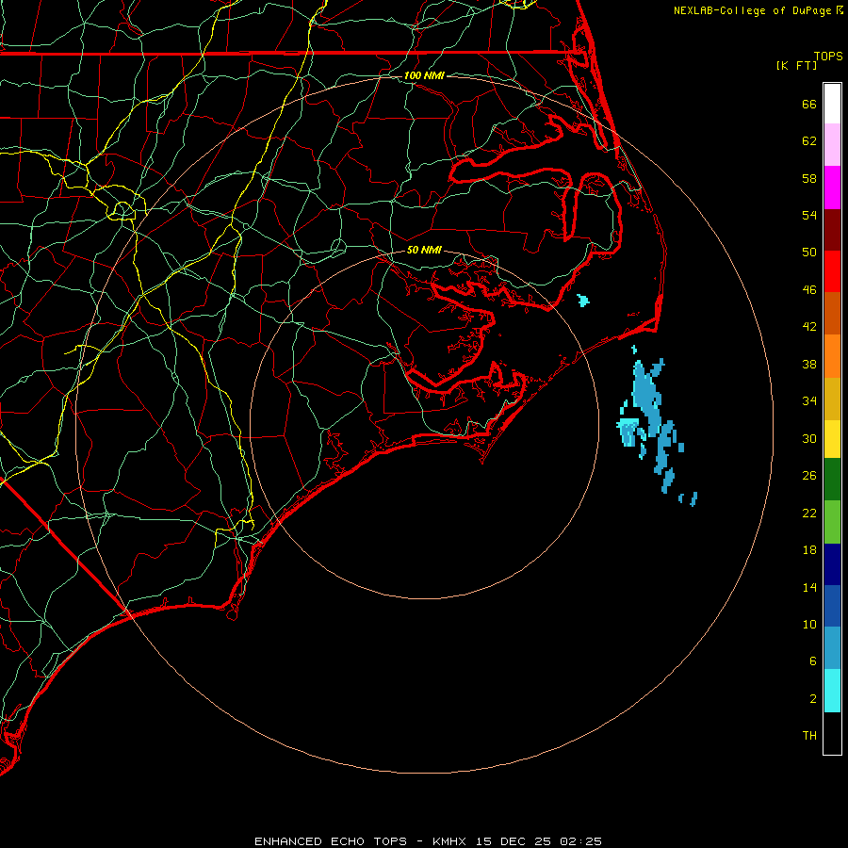Click the TH legend label
This screenshot has height=848, width=848.
(809, 735)
